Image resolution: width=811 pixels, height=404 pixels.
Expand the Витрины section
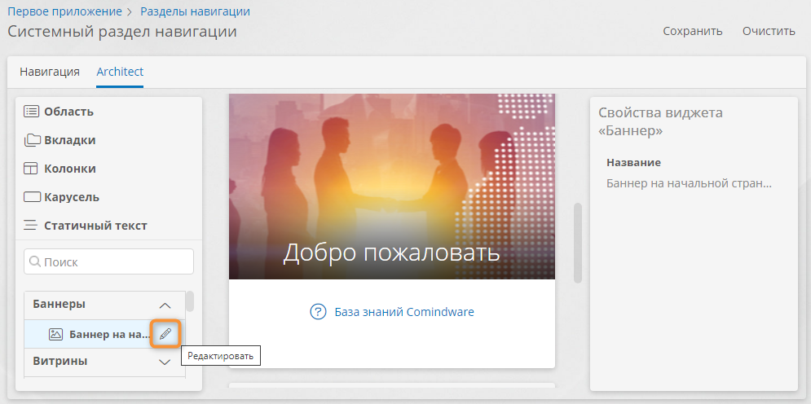[164, 362]
